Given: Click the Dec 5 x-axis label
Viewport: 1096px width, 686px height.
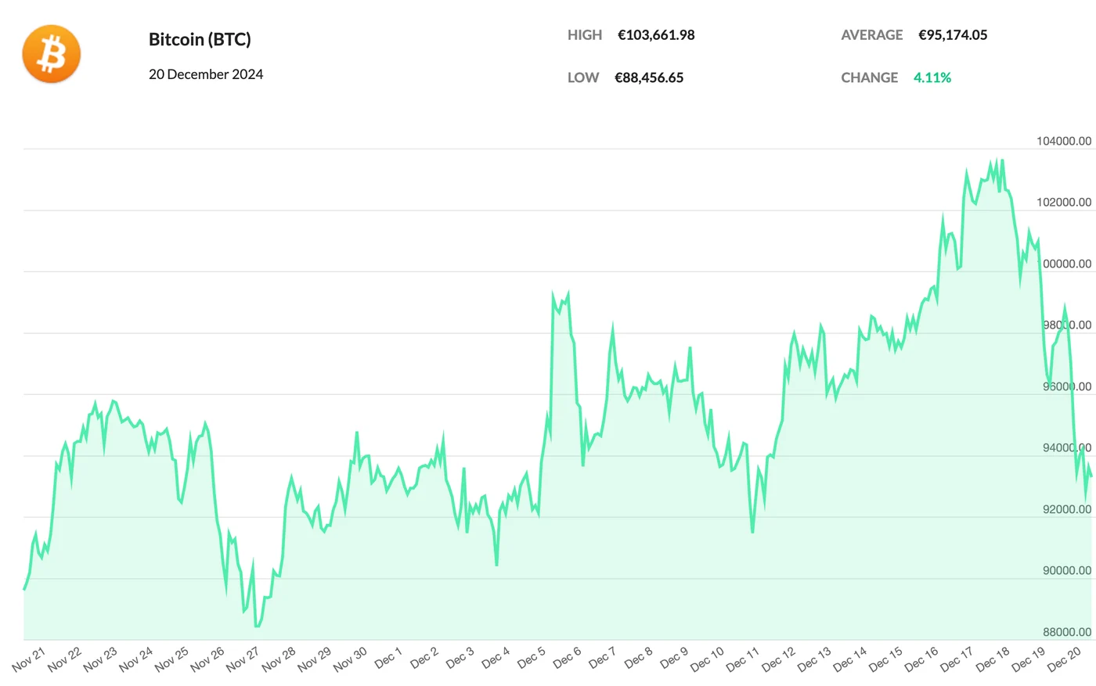Looking at the screenshot, I should (x=532, y=658).
